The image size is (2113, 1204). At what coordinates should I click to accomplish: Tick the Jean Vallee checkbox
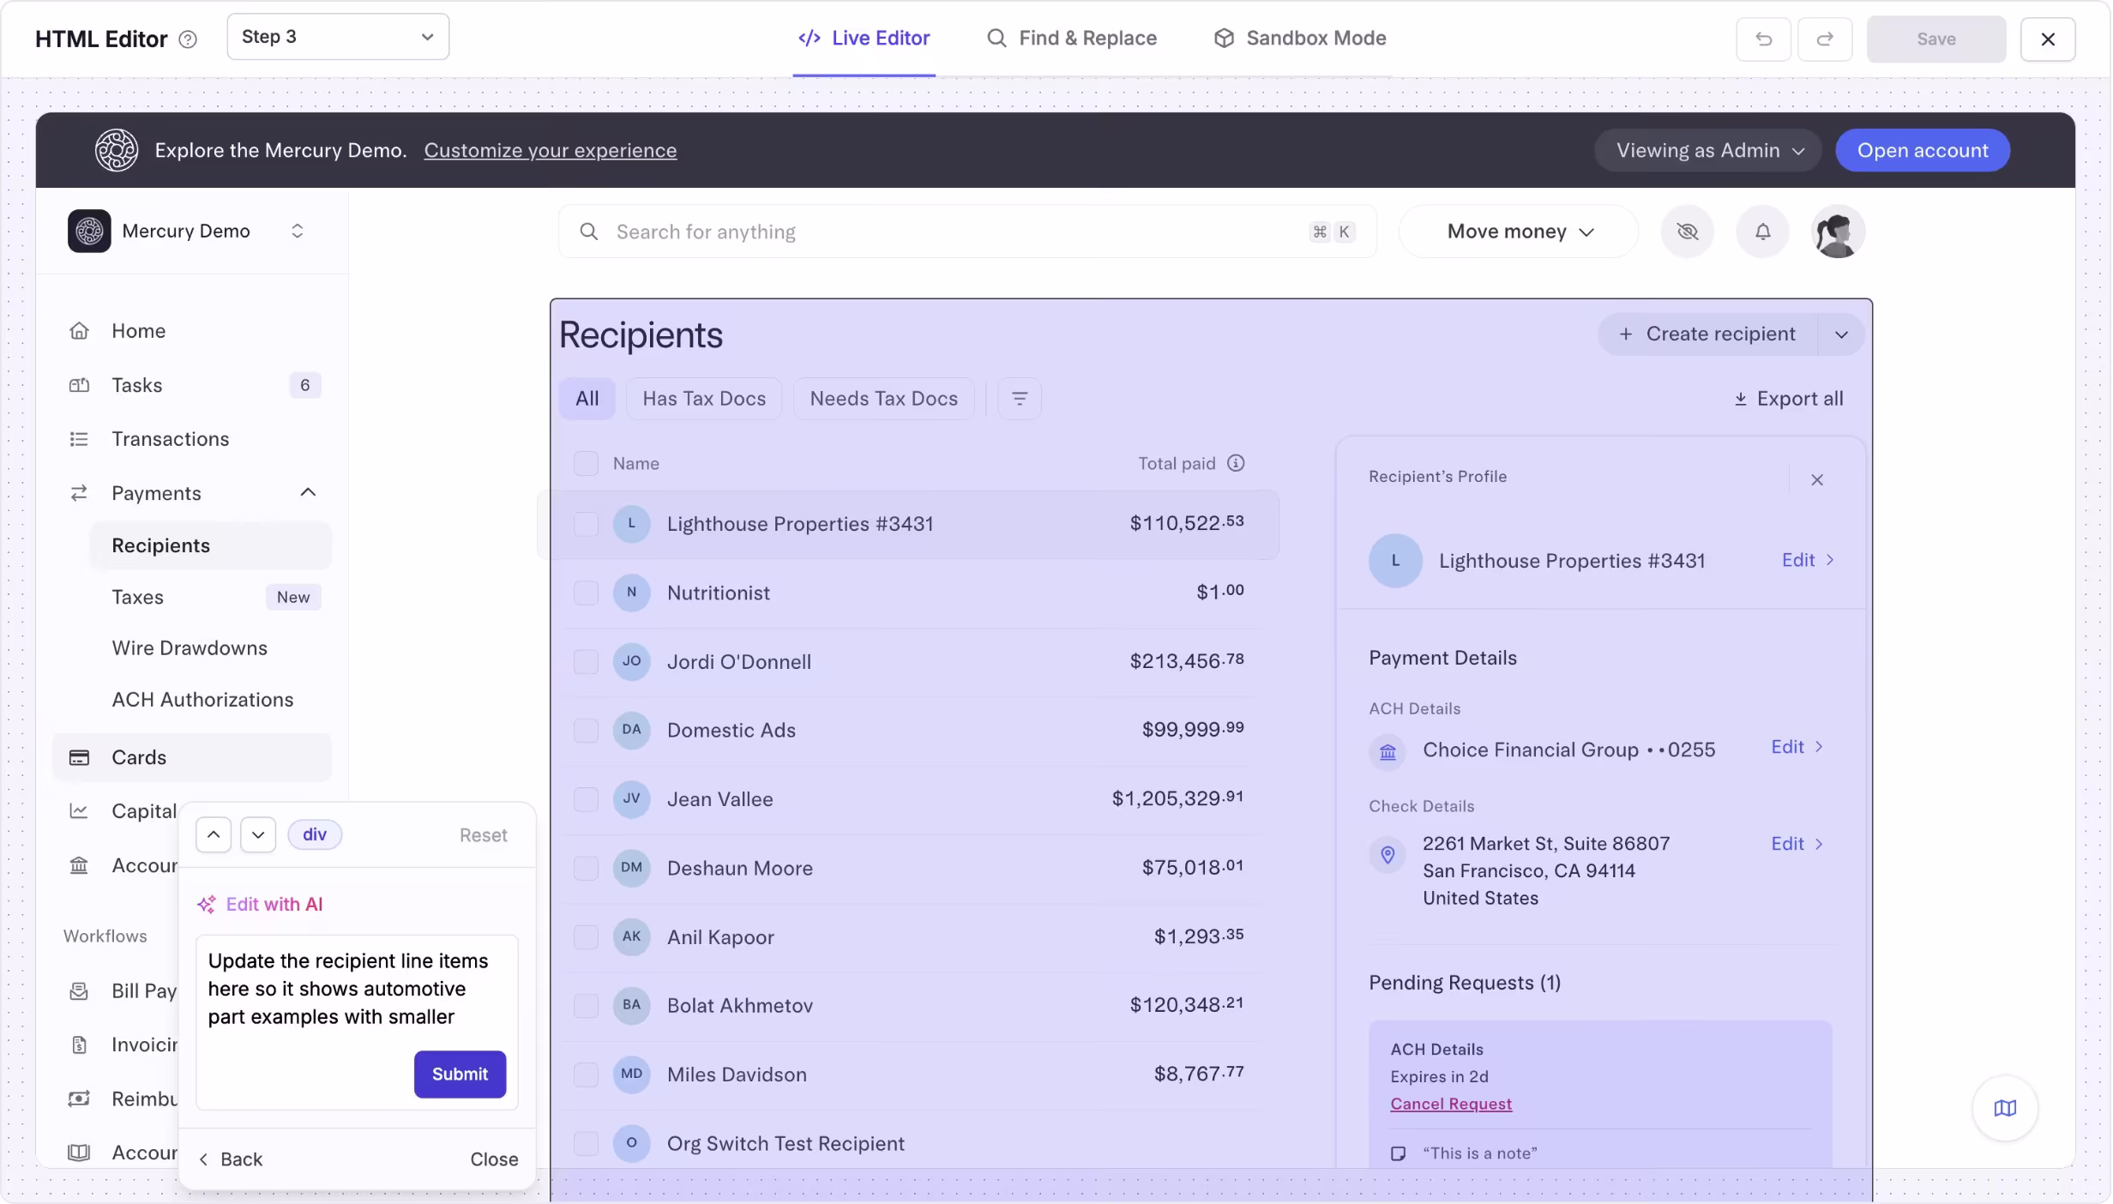586,799
